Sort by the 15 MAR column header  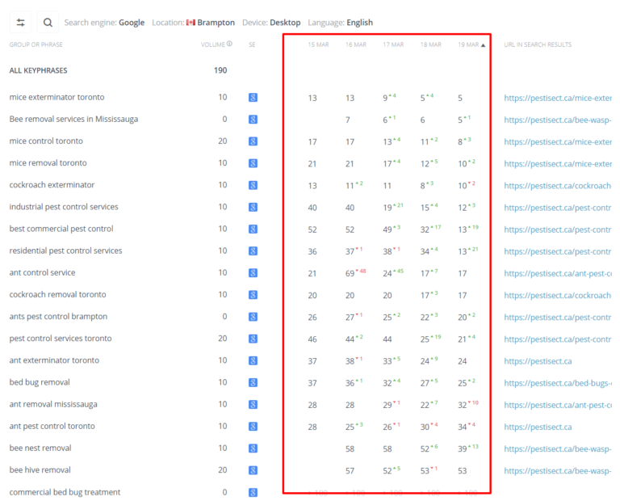tap(318, 44)
